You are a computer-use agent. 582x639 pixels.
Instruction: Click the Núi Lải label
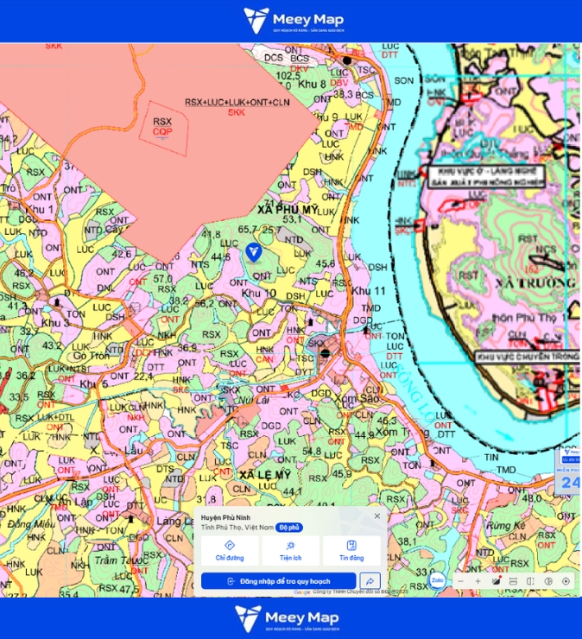click(x=254, y=400)
